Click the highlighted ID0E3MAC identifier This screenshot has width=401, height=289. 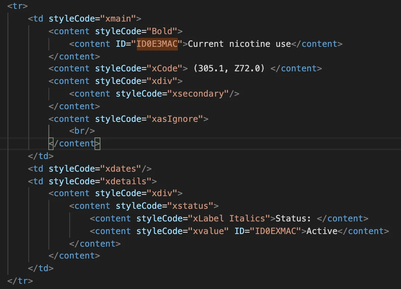(157, 44)
